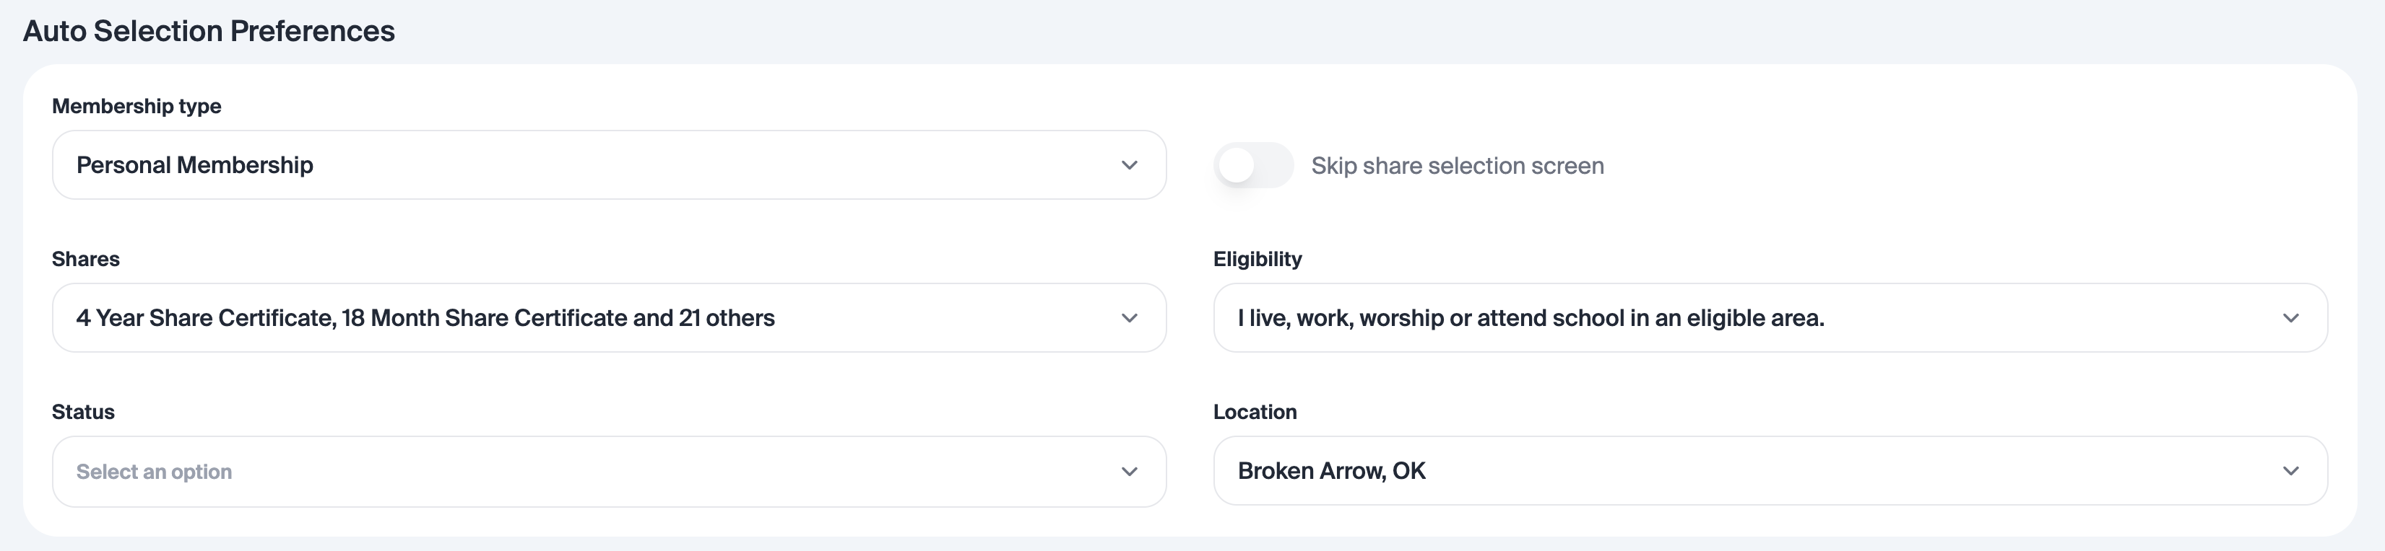Click the 'Location' field label
The image size is (2385, 551).
pyautogui.click(x=1255, y=413)
